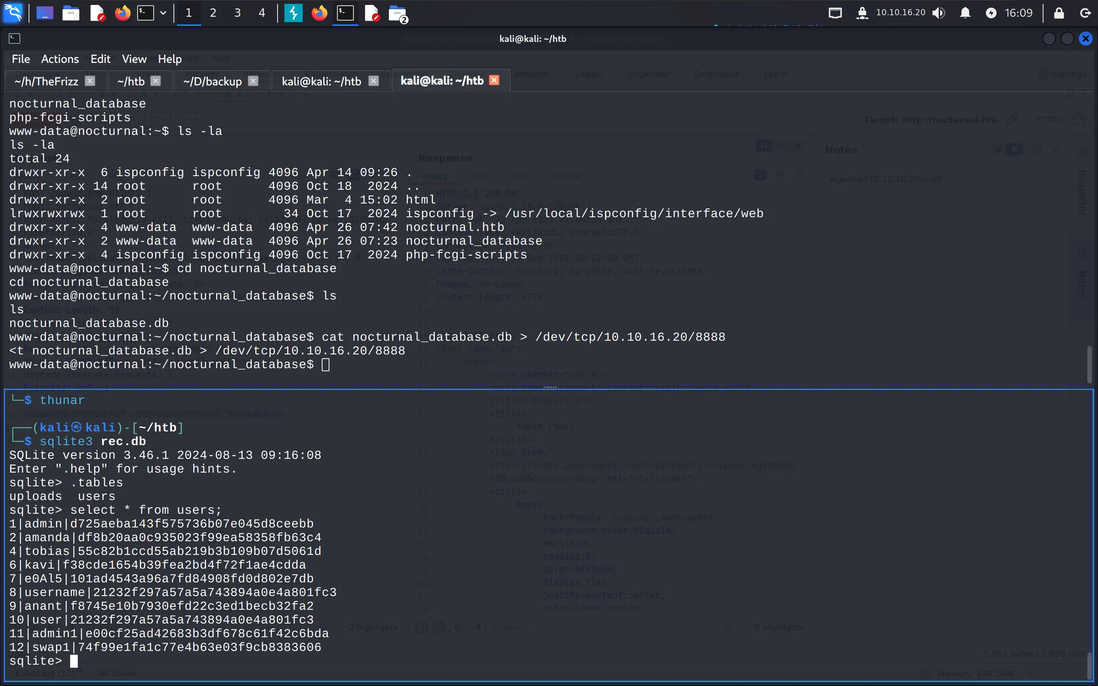Click the thunar command line
The width and height of the screenshot is (1098, 686).
(x=62, y=400)
